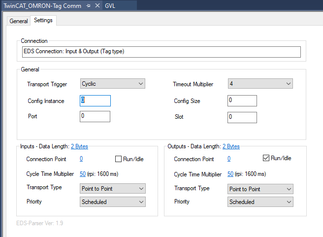Open the Transport Trigger dropdown
The height and width of the screenshot is (237, 323).
(x=112, y=84)
